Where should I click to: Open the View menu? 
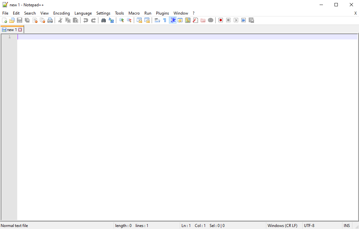coord(44,13)
